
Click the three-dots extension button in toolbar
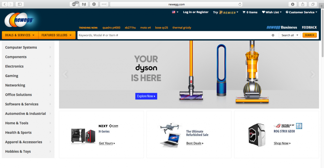(x=104, y=4)
